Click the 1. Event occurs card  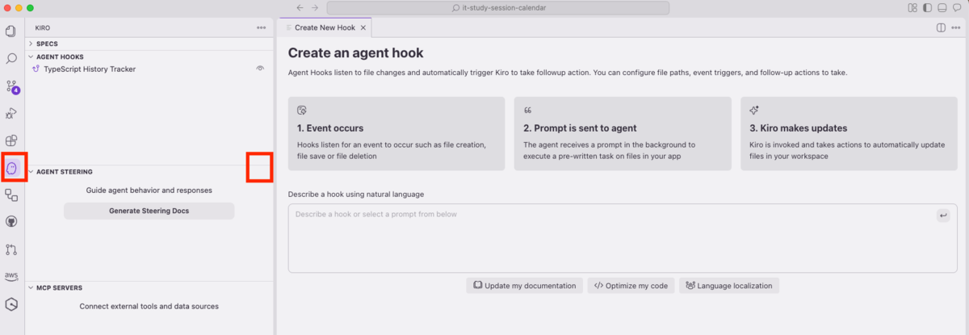pos(396,134)
